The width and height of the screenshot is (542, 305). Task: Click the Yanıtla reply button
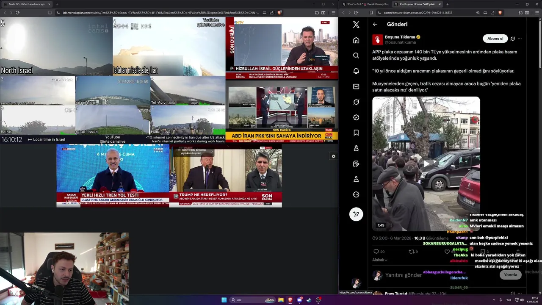[510, 274]
